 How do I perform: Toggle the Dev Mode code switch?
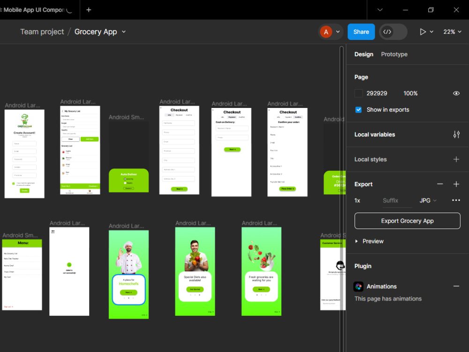(393, 32)
